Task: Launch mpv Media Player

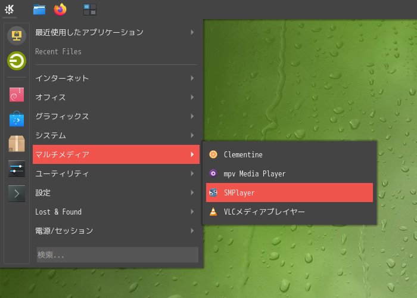Action: tap(290, 173)
